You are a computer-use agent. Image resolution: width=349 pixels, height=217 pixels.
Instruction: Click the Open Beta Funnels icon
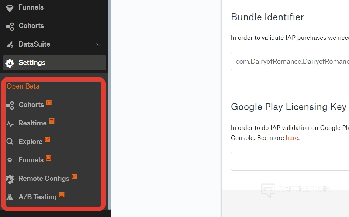[x=10, y=160]
